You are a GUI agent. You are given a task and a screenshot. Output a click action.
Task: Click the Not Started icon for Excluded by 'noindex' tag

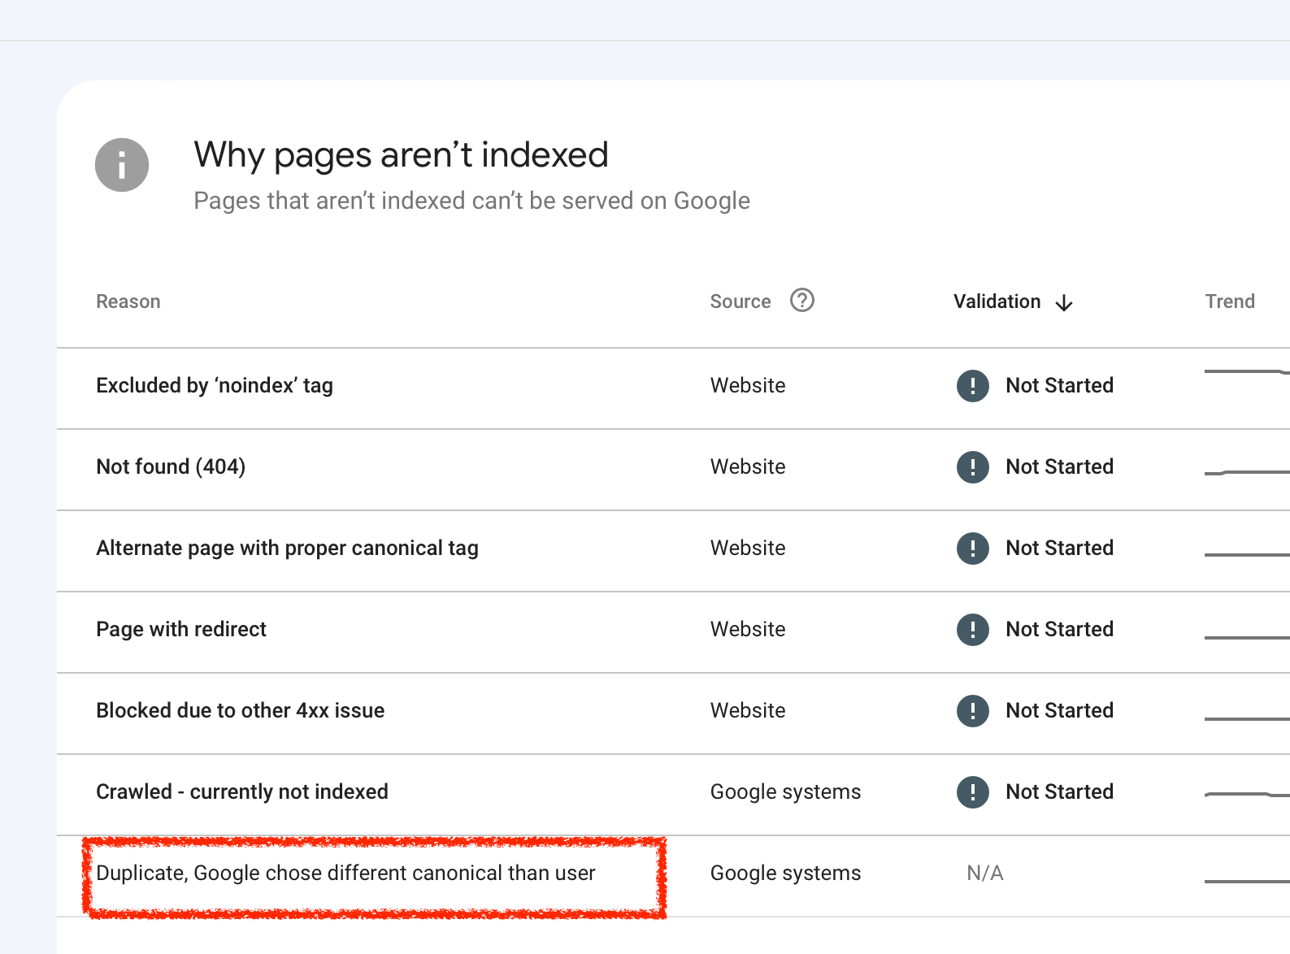click(x=973, y=386)
